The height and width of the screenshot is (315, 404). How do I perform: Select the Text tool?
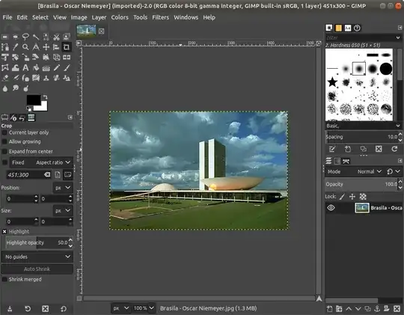(25, 68)
